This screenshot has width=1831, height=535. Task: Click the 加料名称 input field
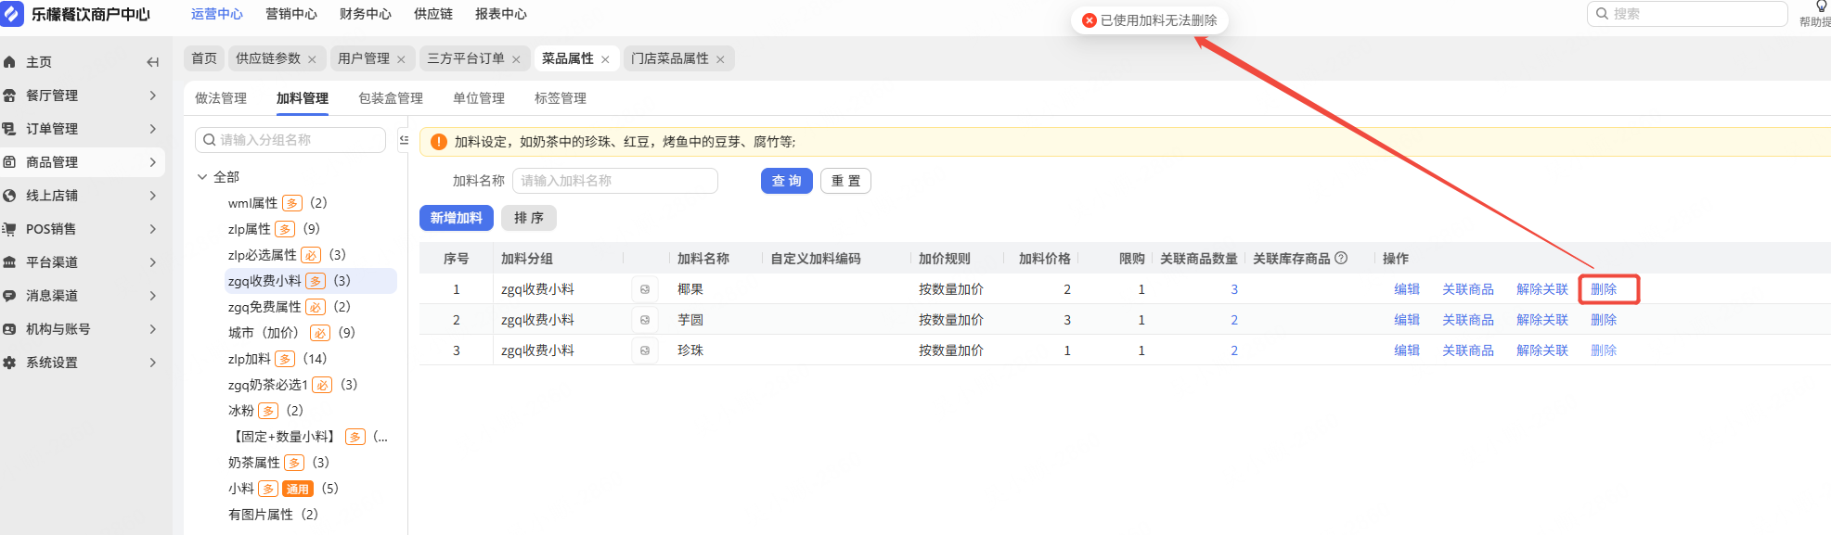(615, 181)
